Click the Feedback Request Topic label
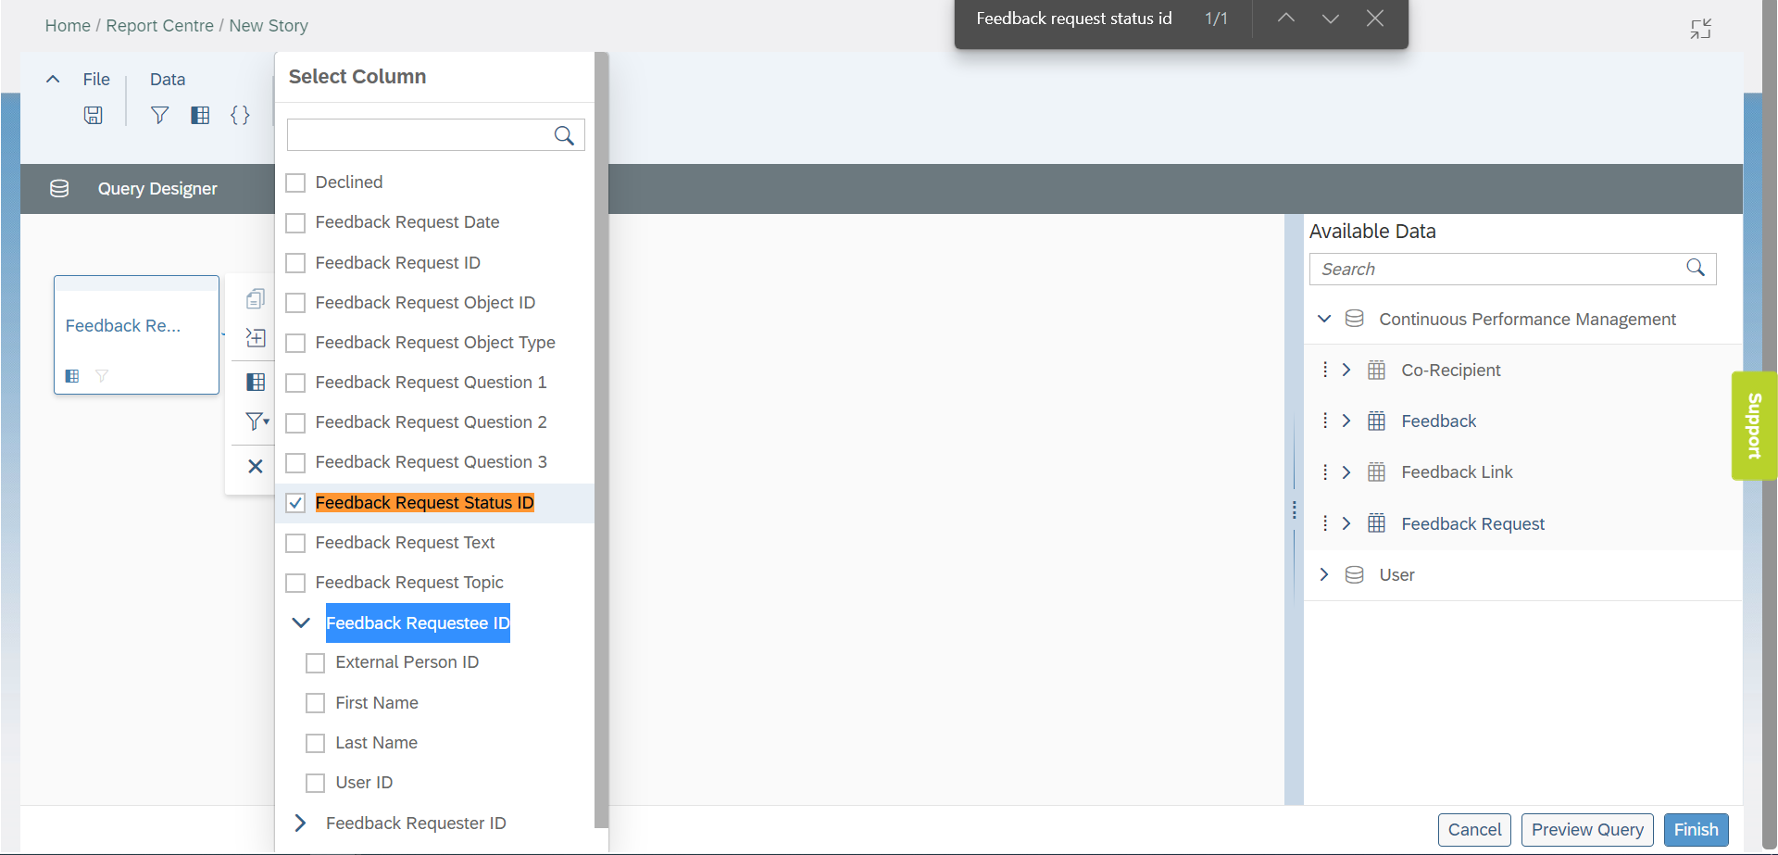 pos(409,583)
